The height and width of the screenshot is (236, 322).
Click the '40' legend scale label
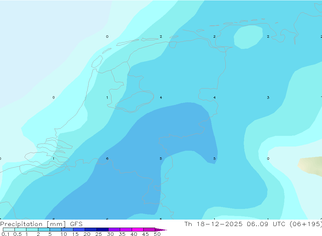click(x=134, y=234)
